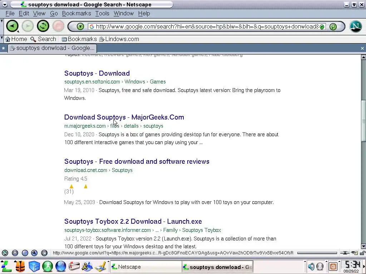Open the Go menu
Viewport: 366px width, 274px height.
(x=54, y=14)
